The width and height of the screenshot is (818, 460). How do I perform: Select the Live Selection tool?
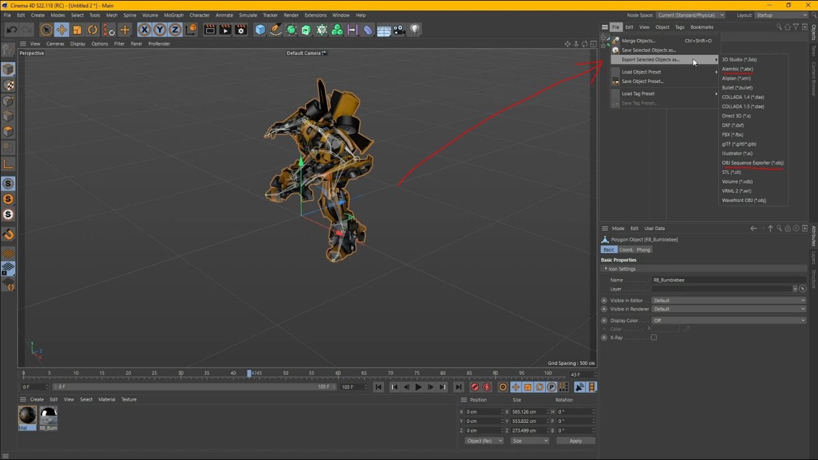(46, 29)
